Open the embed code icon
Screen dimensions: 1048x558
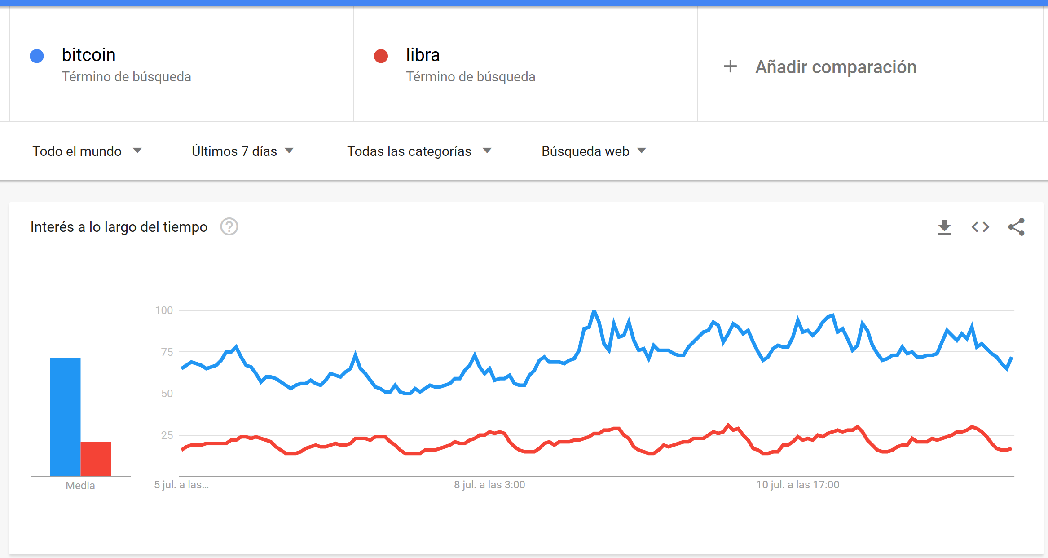point(980,227)
